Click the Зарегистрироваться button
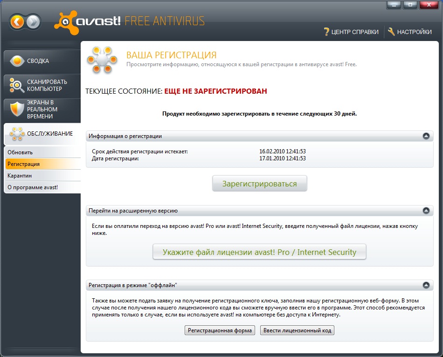The image size is (443, 357). point(260,184)
